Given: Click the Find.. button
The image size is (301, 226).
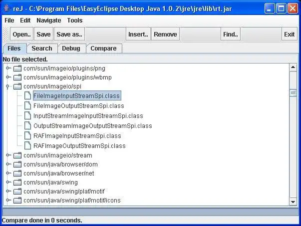Looking at the screenshot, I should click(231, 34).
